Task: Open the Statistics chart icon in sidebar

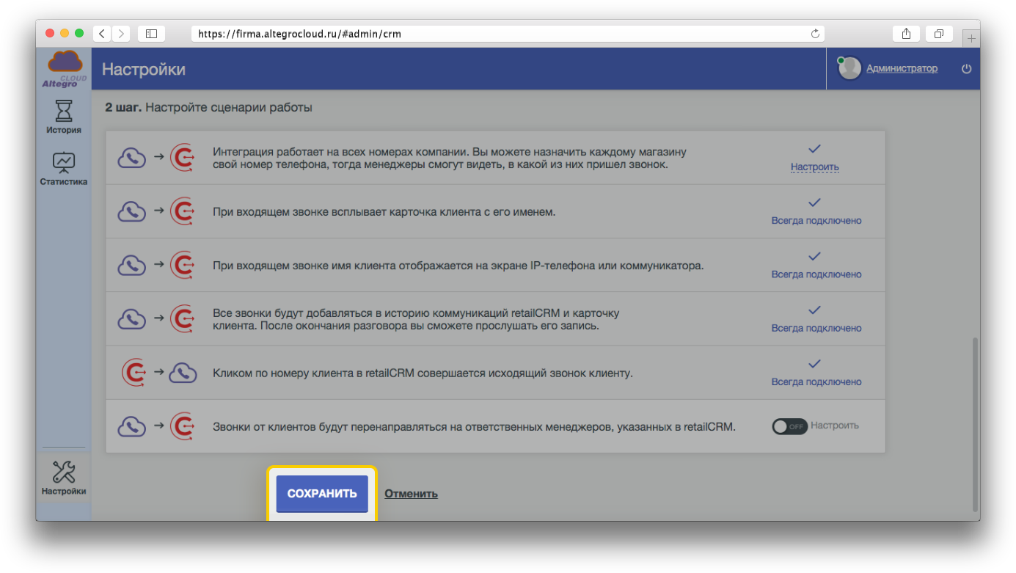Action: point(64,163)
